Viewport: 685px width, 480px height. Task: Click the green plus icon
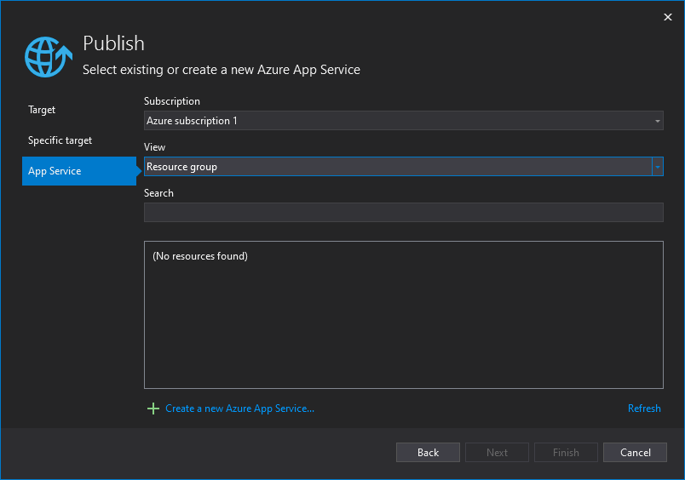click(x=153, y=409)
